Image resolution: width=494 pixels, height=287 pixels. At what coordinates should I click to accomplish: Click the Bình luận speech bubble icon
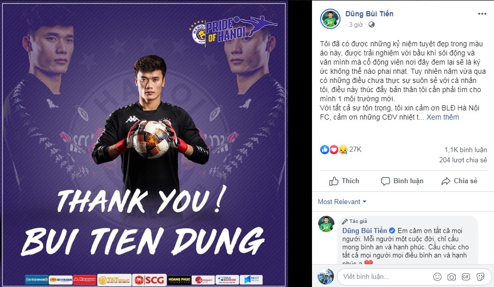point(385,181)
